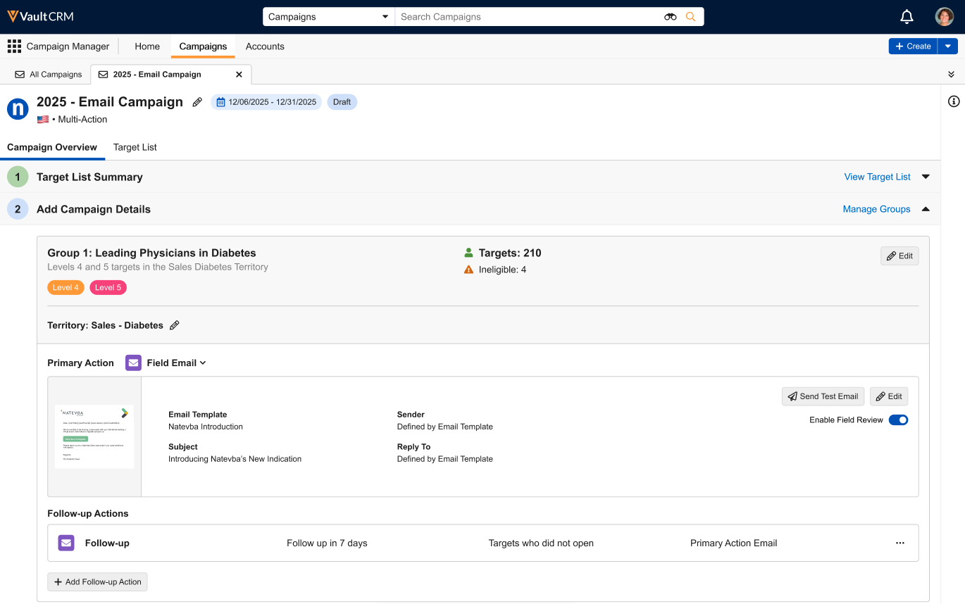Switch to the Target List tab
The image size is (965, 604).
coord(135,147)
